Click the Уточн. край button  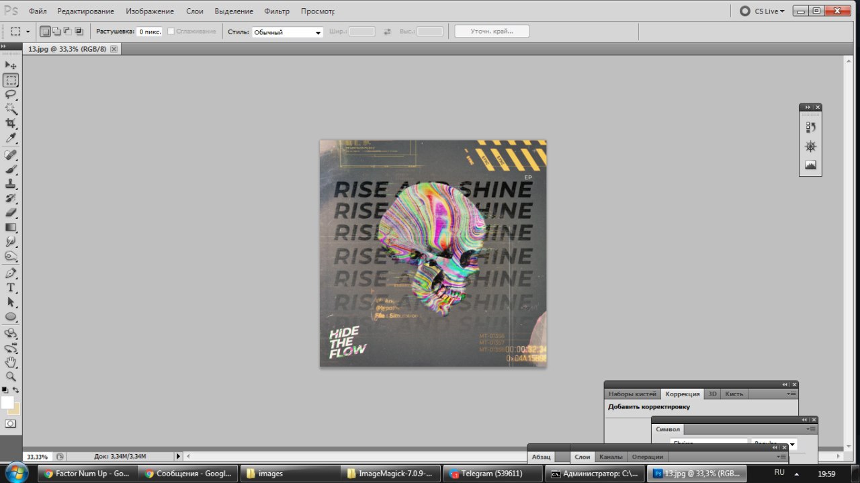pos(492,32)
